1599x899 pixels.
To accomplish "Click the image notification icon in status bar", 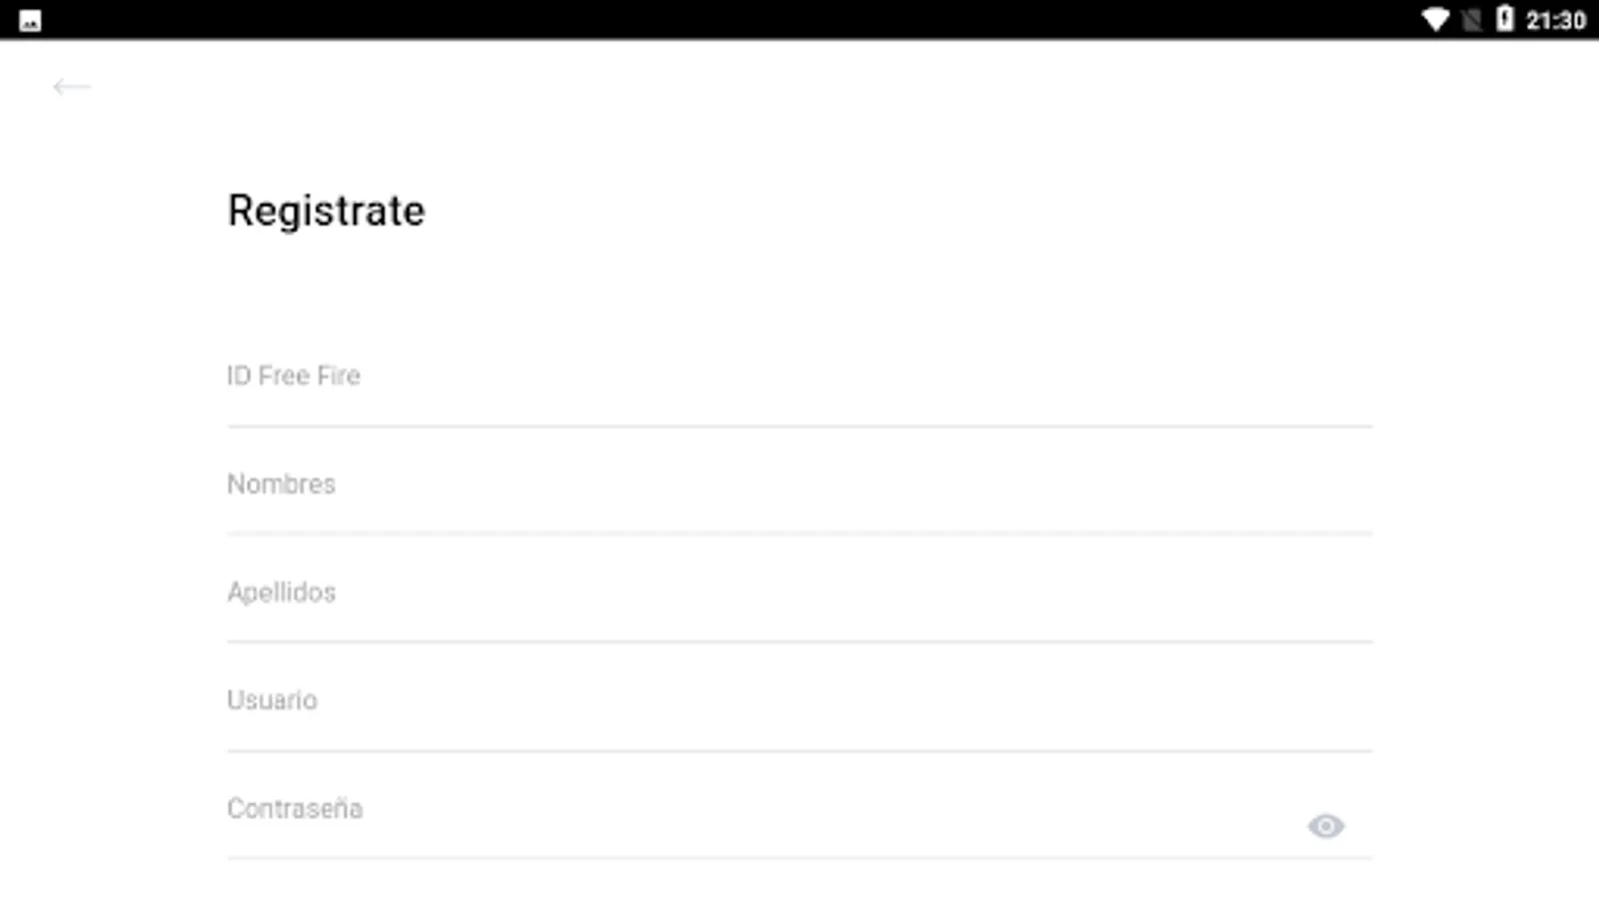I will tap(30, 20).
